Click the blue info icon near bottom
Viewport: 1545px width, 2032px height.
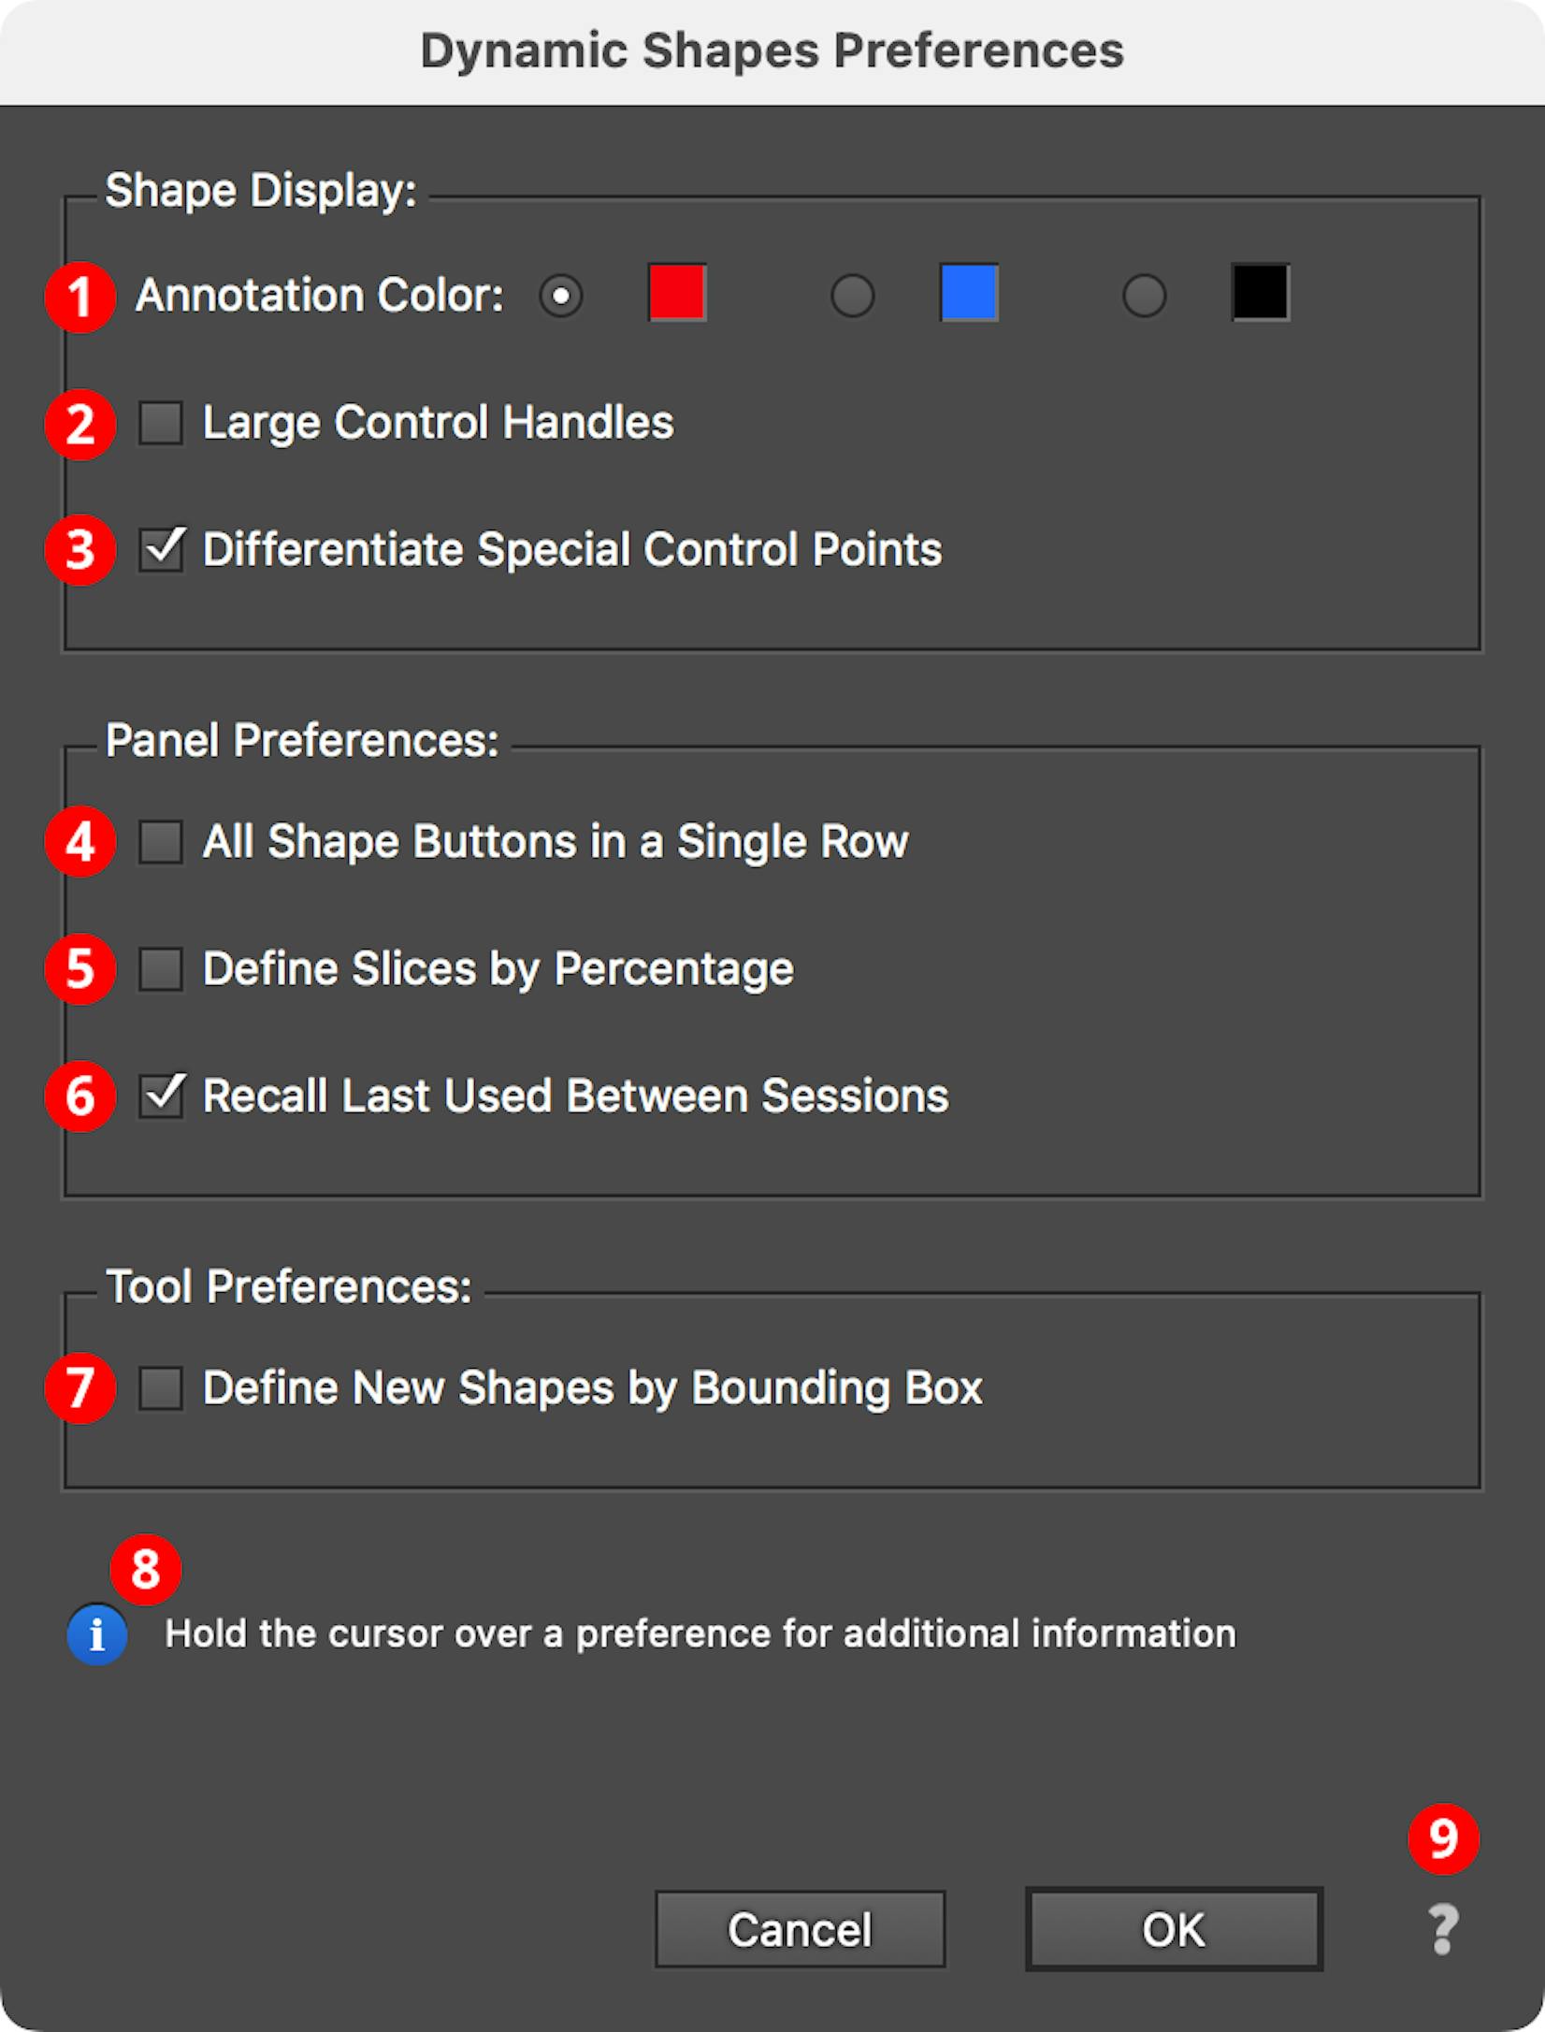click(x=96, y=1634)
